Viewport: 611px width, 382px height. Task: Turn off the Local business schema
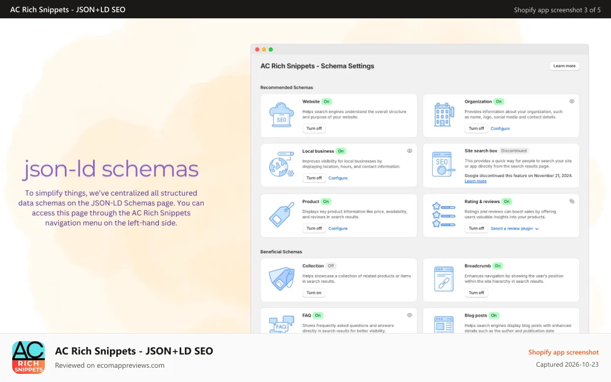pos(314,178)
